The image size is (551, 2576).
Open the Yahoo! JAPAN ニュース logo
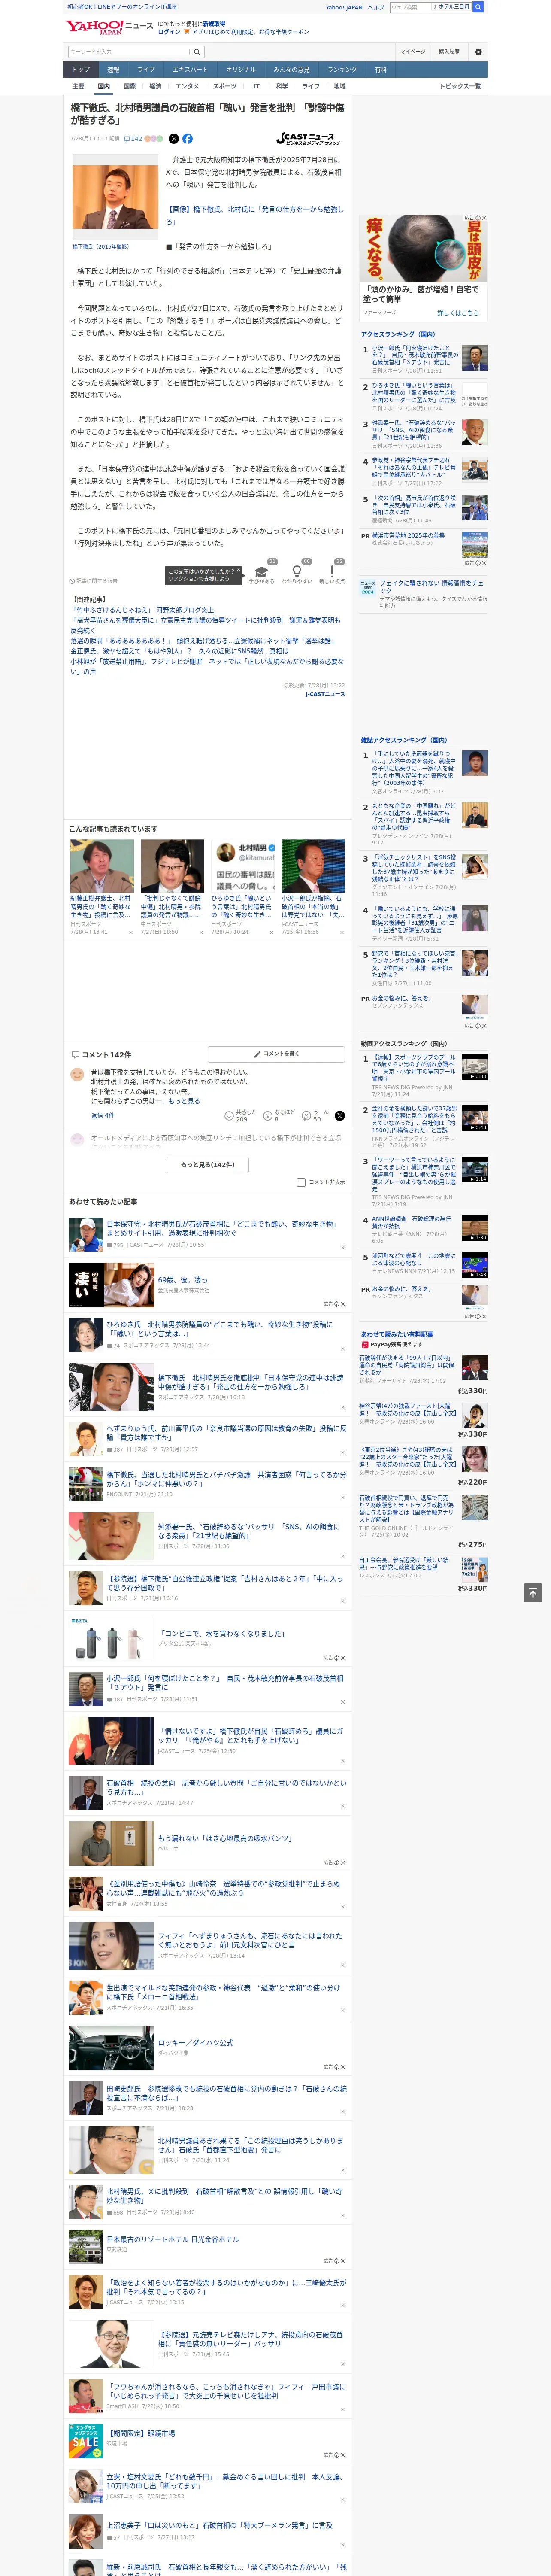coord(109,27)
